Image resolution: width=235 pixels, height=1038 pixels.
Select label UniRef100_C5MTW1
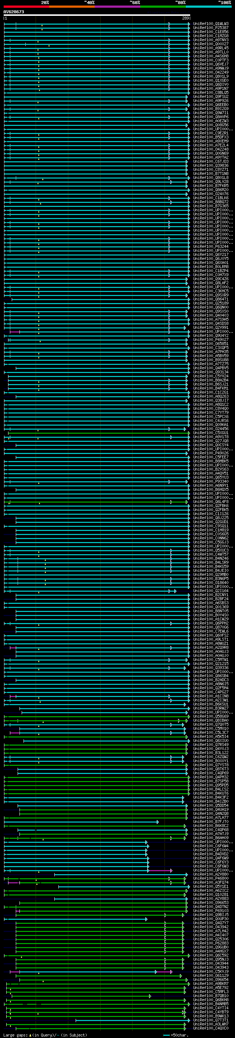click(x=210, y=660)
